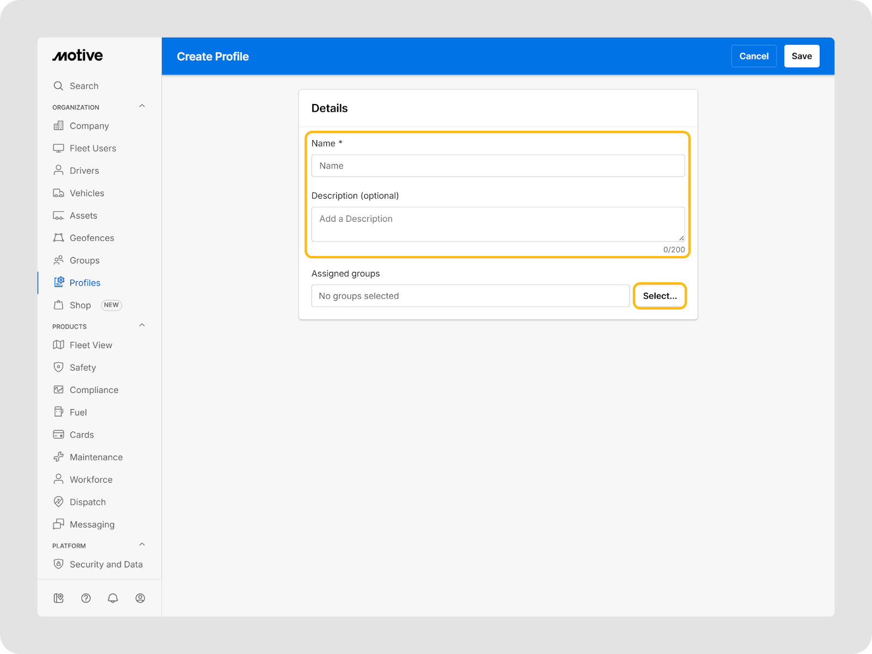This screenshot has height=654, width=872.
Task: Collapse the Organization section
Action: coord(142,106)
